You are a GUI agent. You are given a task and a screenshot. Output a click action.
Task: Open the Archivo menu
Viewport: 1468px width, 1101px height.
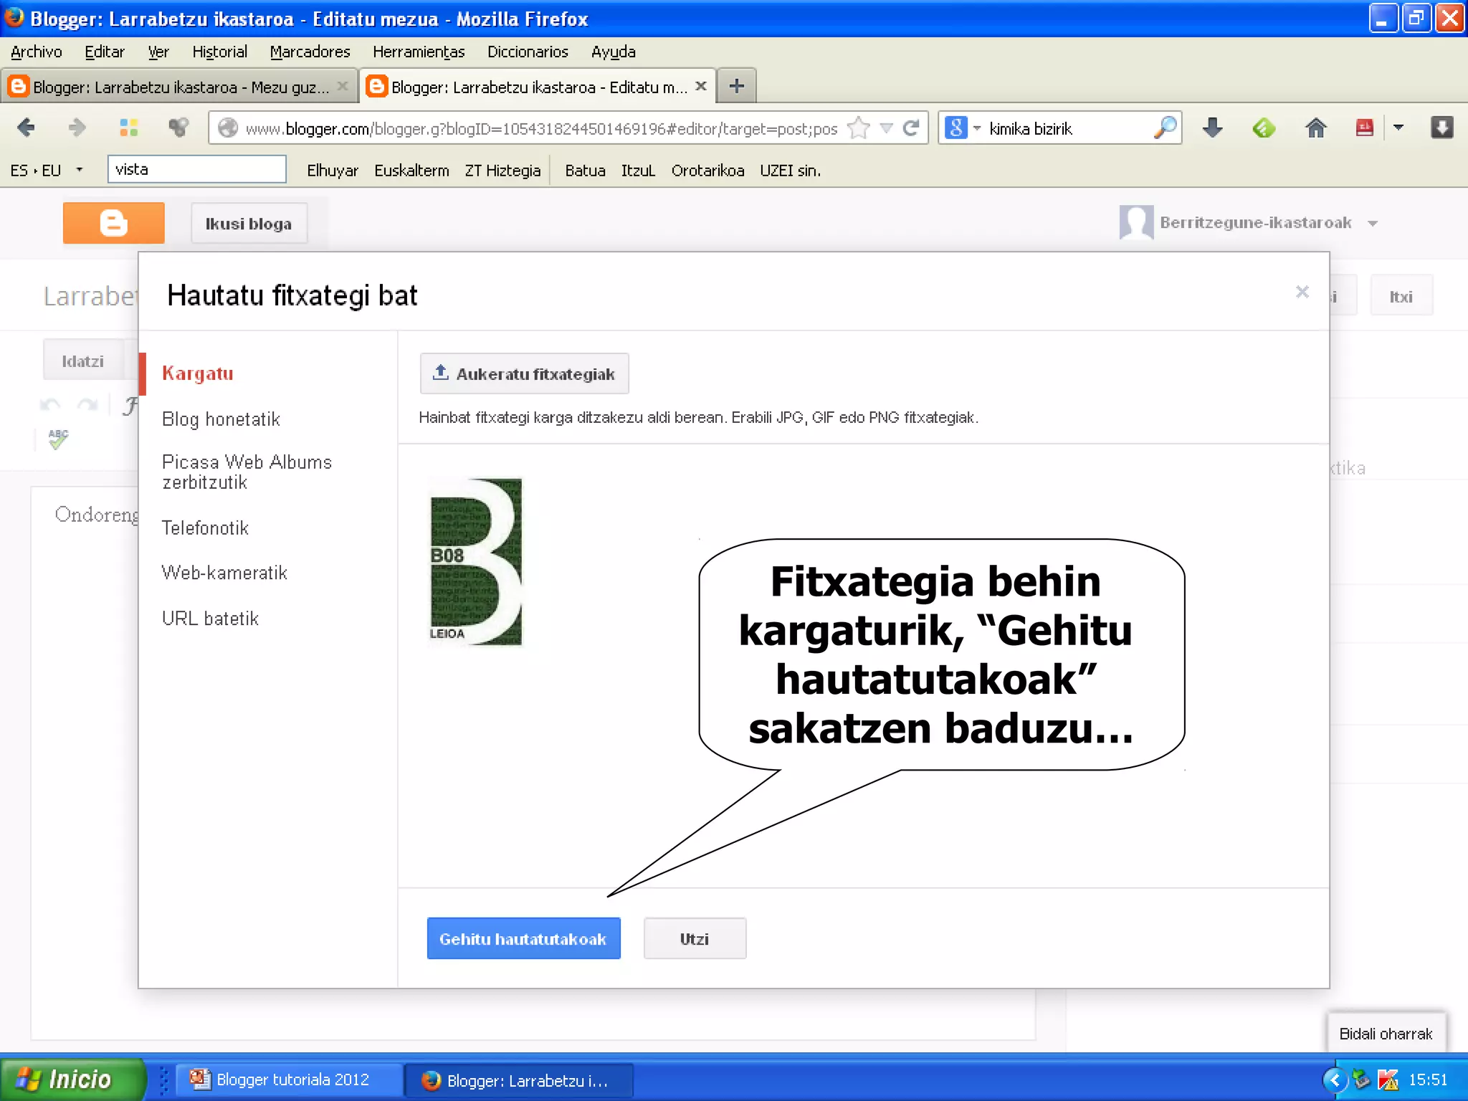pos(37,52)
